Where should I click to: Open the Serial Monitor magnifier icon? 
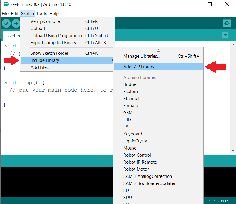pyautogui.click(x=227, y=23)
